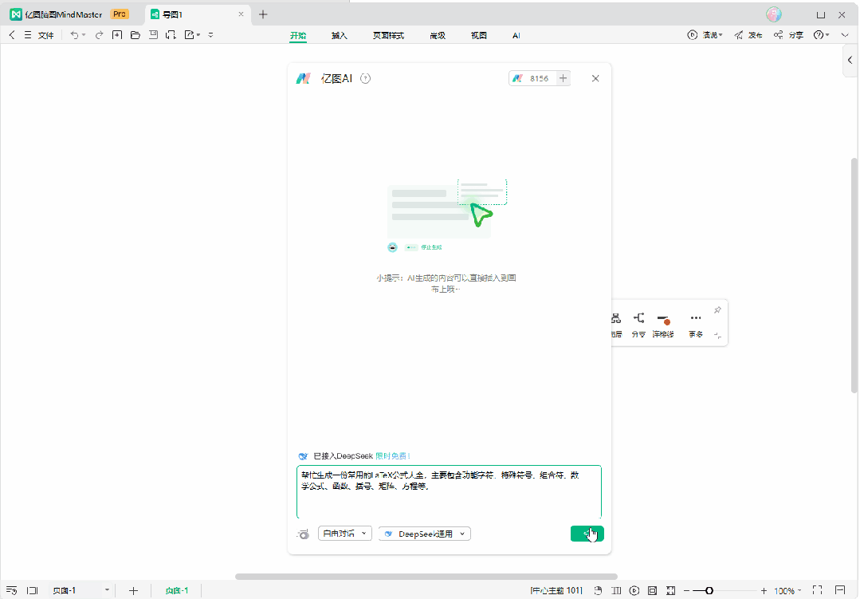The height and width of the screenshot is (599, 860).
Task: Open the help question mark dropdown
Action: [x=821, y=35]
